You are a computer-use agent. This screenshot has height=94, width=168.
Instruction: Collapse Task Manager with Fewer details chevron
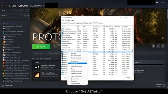click(x=63, y=78)
